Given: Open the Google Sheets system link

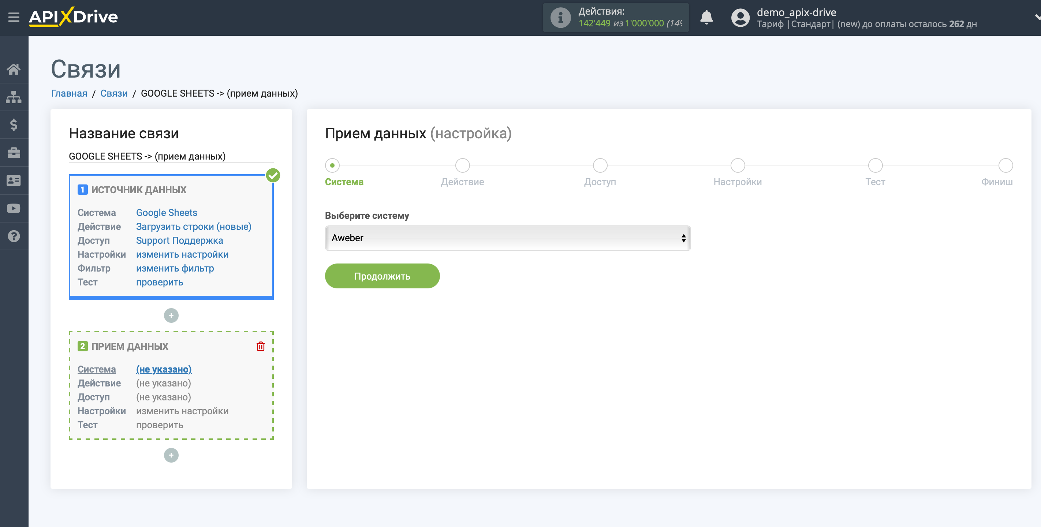Looking at the screenshot, I should pos(167,213).
